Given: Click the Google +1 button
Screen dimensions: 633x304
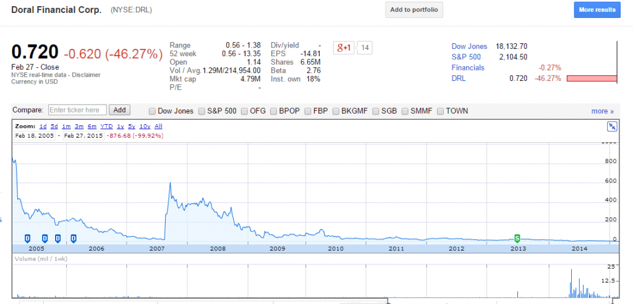Looking at the screenshot, I should click(344, 48).
